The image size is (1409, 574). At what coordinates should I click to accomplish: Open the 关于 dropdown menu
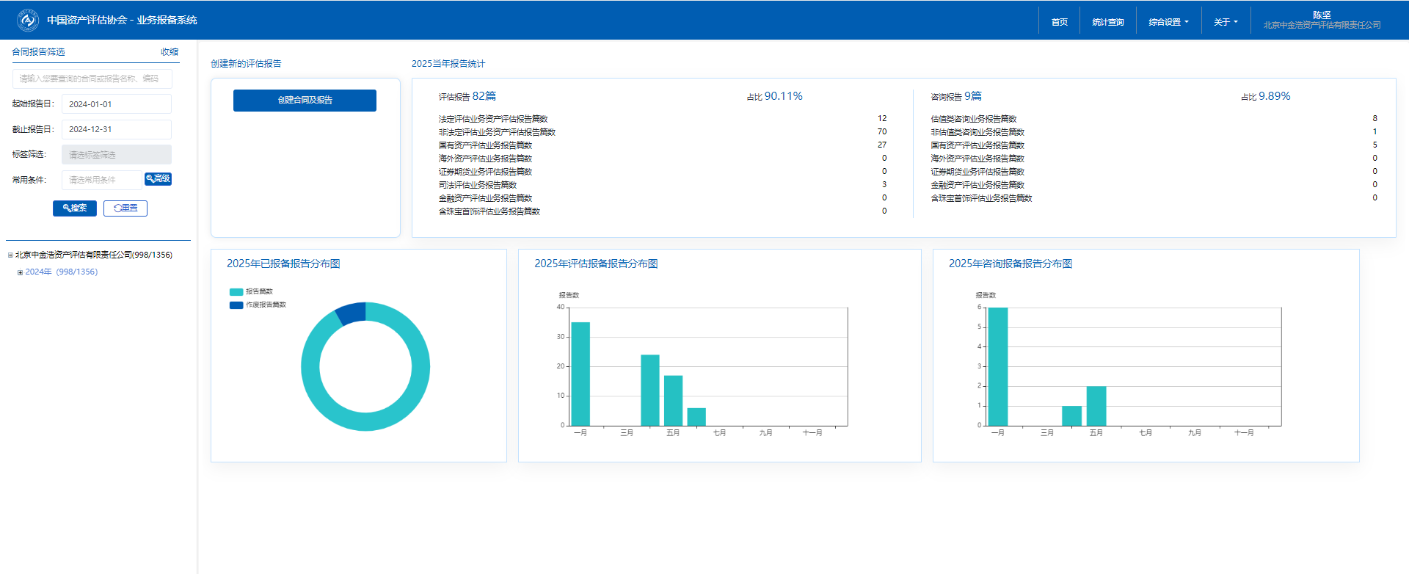coord(1225,22)
